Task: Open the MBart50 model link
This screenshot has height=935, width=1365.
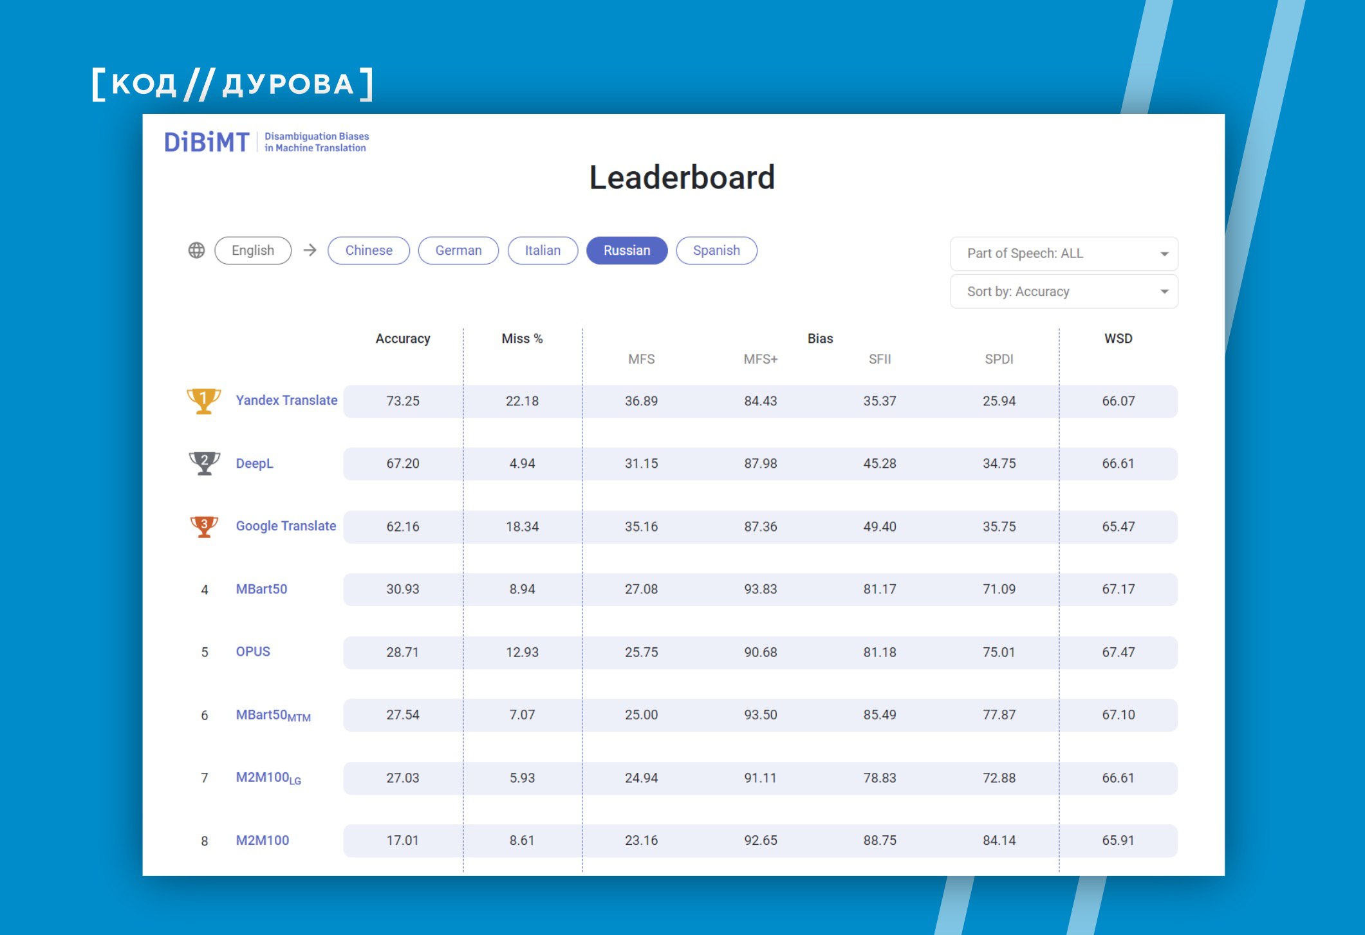Action: 261,589
